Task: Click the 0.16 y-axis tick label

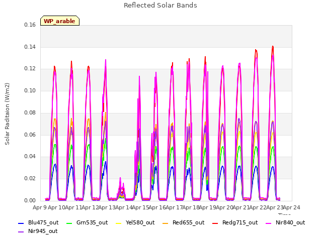Action: click(30, 25)
